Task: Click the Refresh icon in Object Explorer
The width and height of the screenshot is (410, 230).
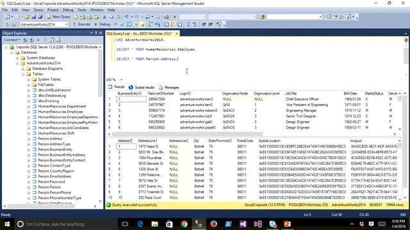Action: pyautogui.click(x=51, y=40)
